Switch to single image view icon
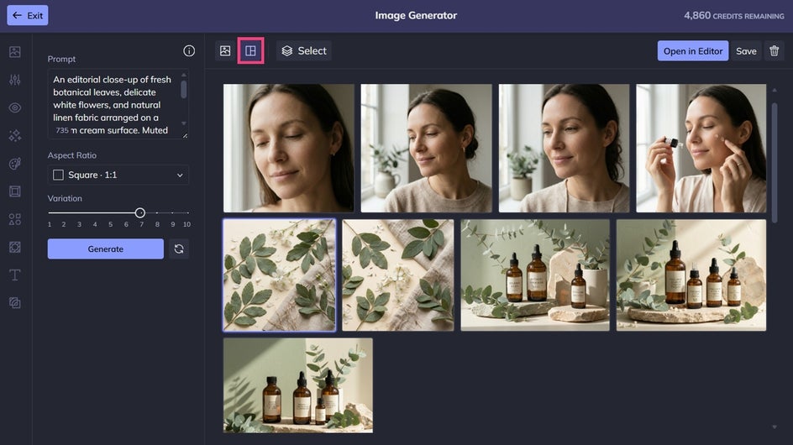Image resolution: width=793 pixels, height=445 pixels. coord(225,50)
